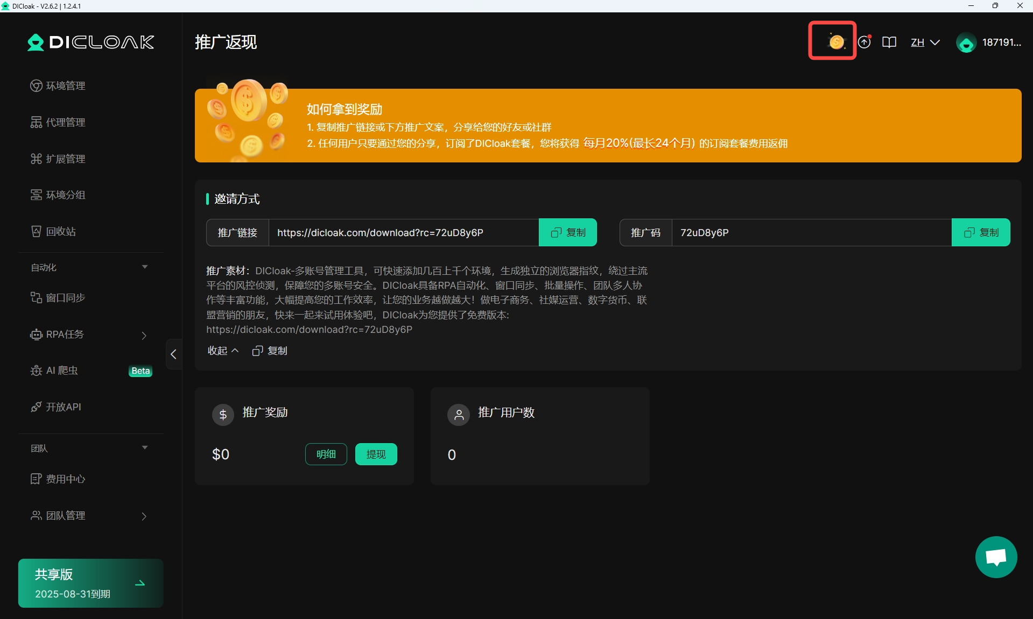This screenshot has width=1033, height=619.
Task: Click the 开放API plug icon
Action: (36, 407)
